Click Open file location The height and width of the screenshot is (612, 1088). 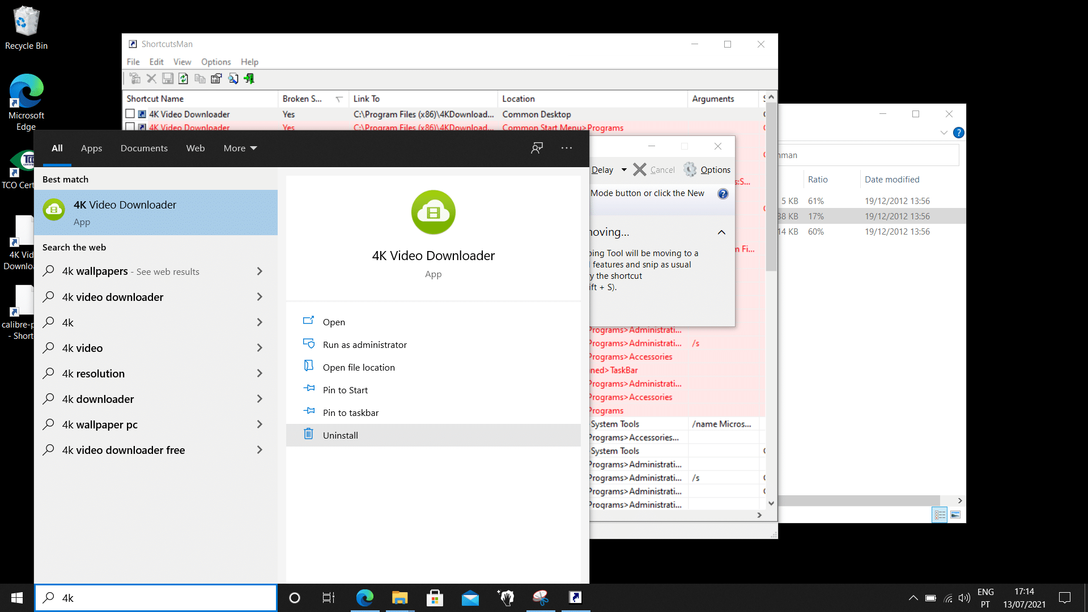(x=433, y=367)
